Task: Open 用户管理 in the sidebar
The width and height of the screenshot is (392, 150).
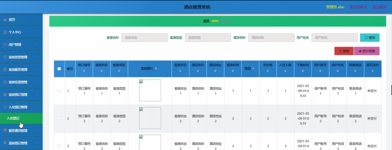Action: 21,45
